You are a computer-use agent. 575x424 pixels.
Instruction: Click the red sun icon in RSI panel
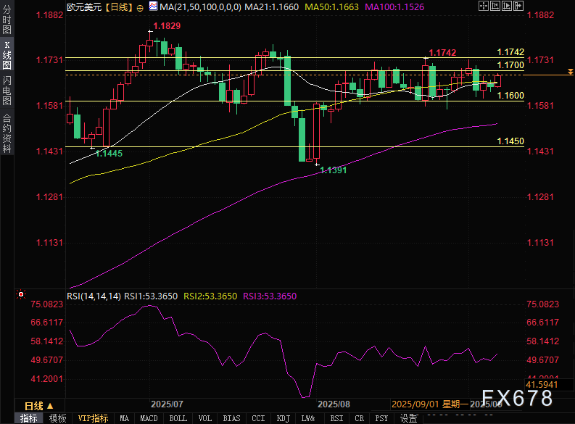coord(22,296)
